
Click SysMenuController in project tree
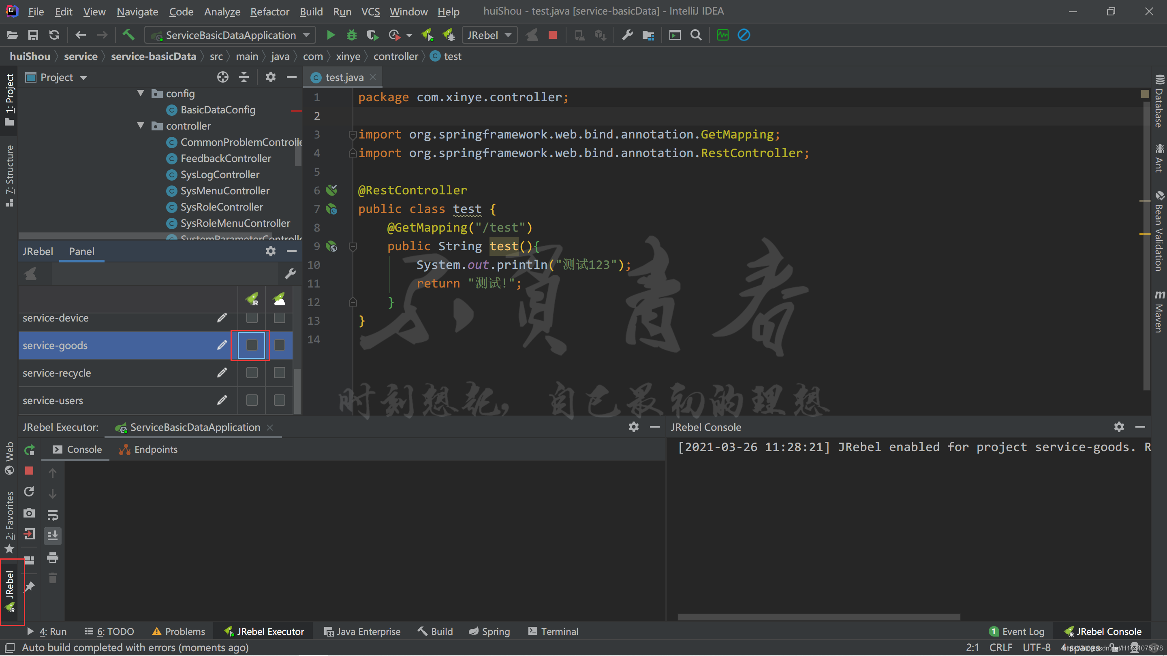point(224,191)
